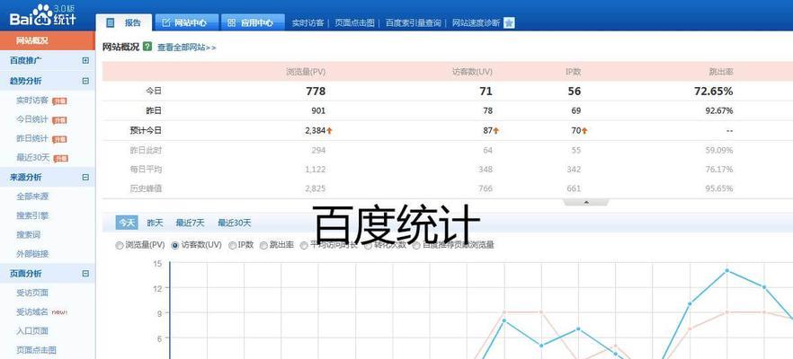
Task: Open 全部来源 in the sidebar
Action: point(32,197)
